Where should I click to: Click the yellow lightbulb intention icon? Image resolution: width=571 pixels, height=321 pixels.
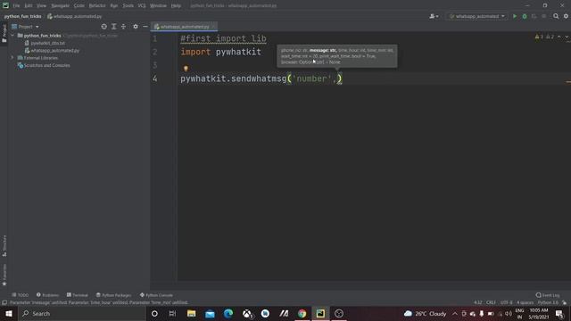[186, 69]
